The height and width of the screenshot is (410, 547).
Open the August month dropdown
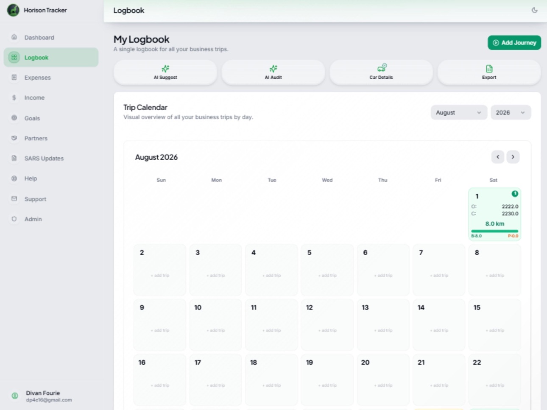pyautogui.click(x=459, y=112)
